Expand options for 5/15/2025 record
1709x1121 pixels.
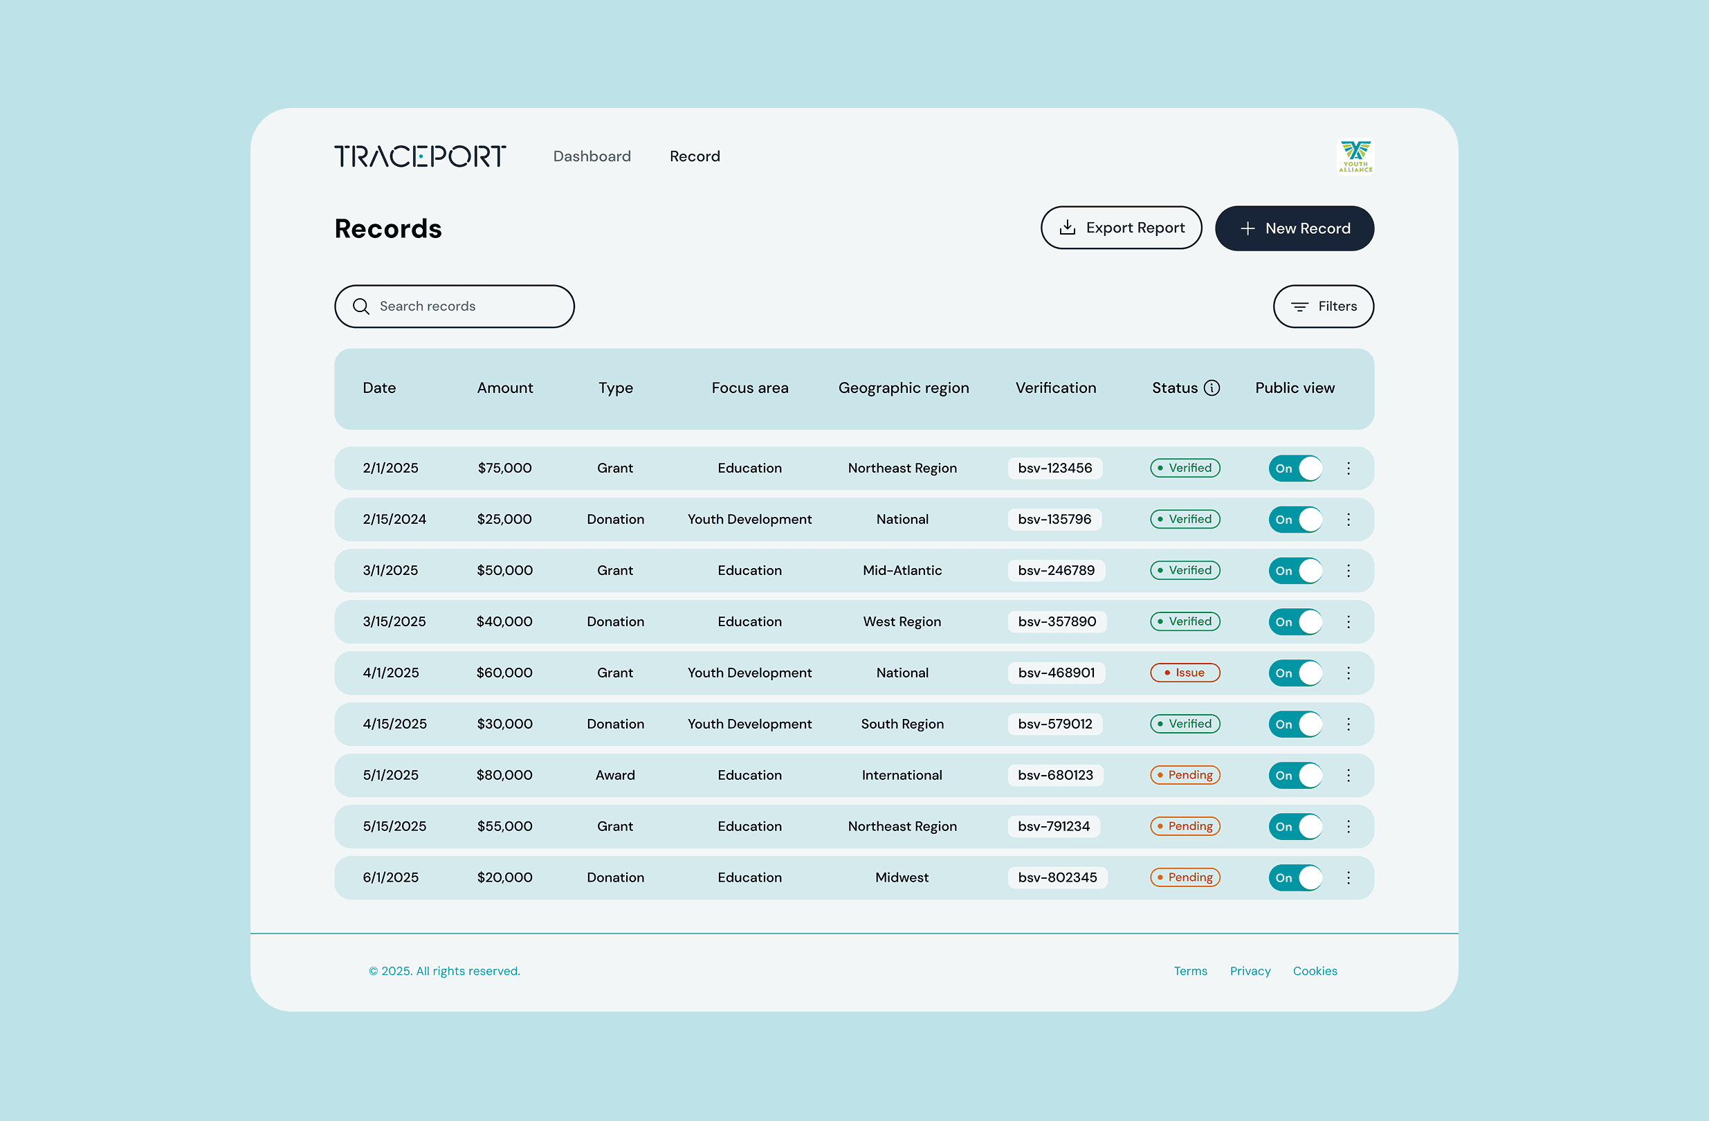1348,827
